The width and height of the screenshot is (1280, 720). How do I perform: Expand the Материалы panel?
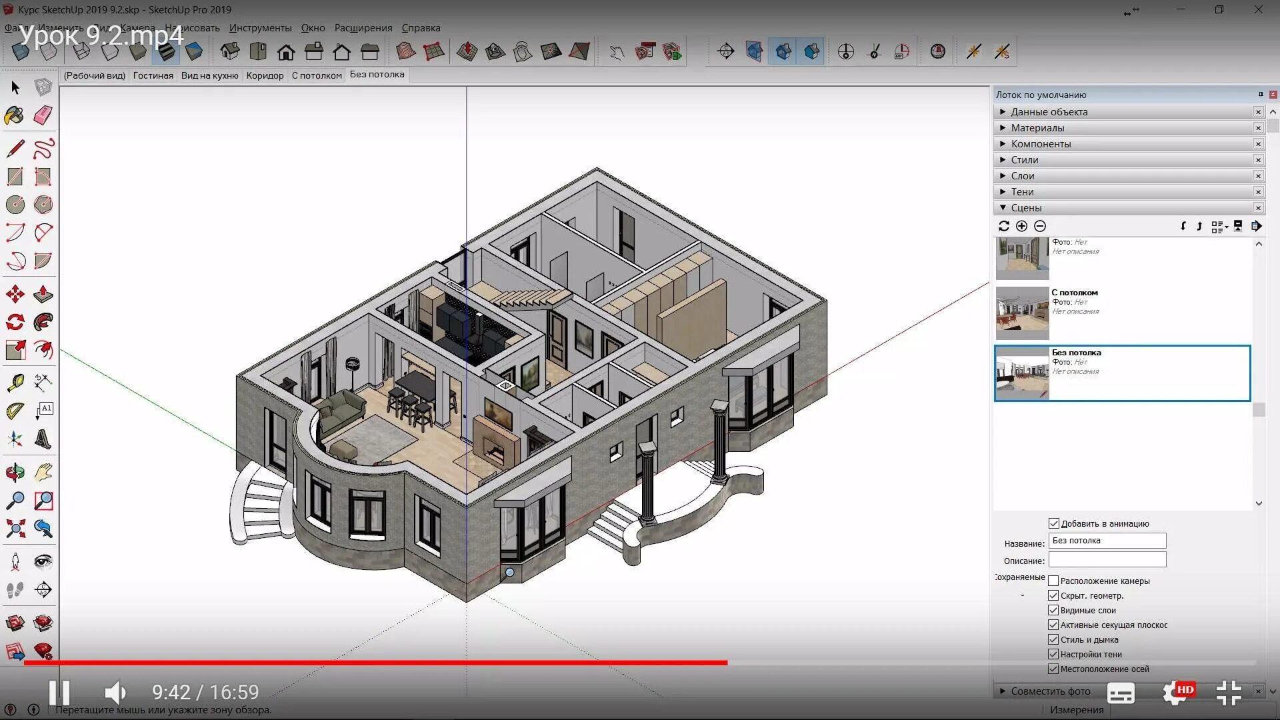click(1037, 128)
